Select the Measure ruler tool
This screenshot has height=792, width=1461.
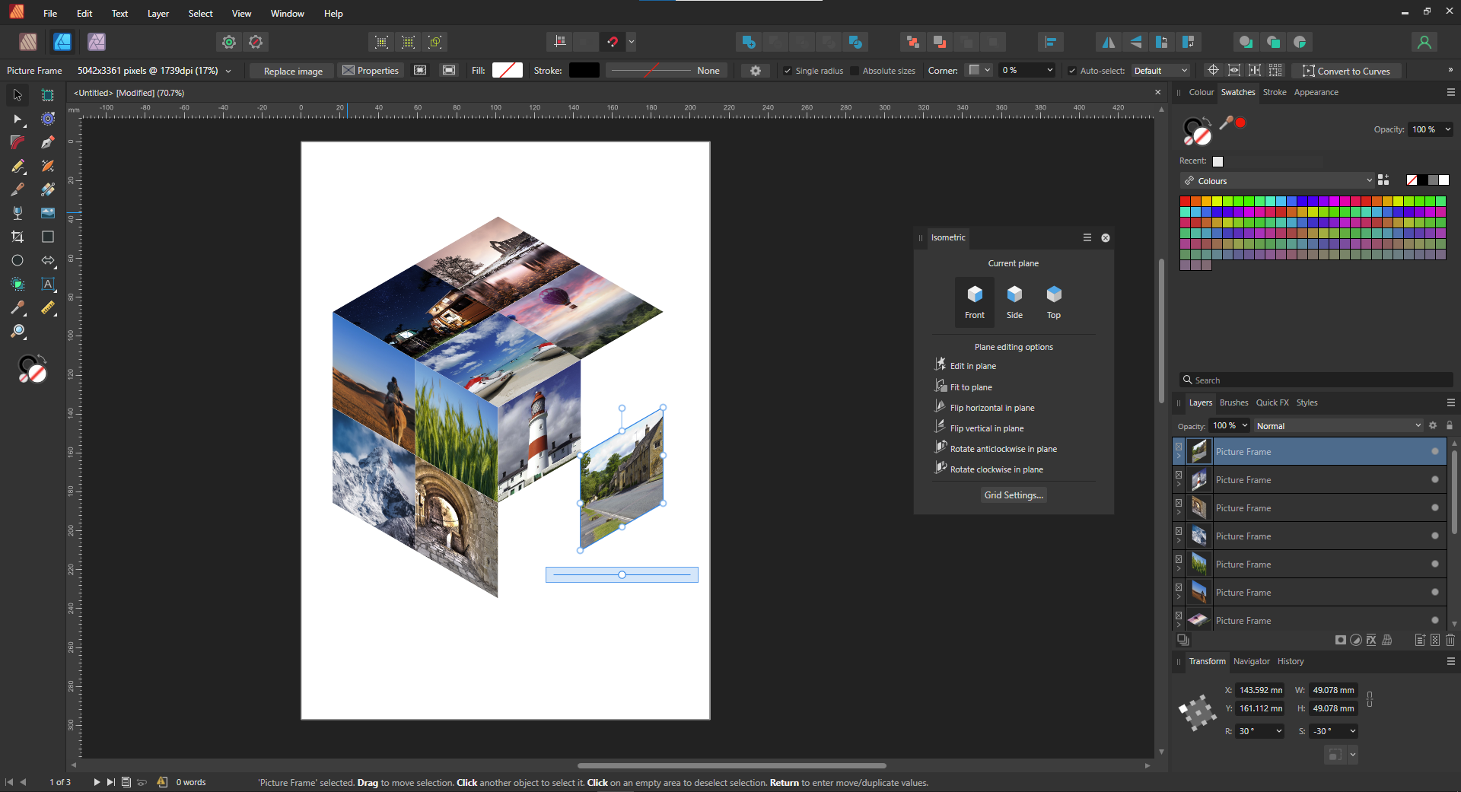(48, 307)
